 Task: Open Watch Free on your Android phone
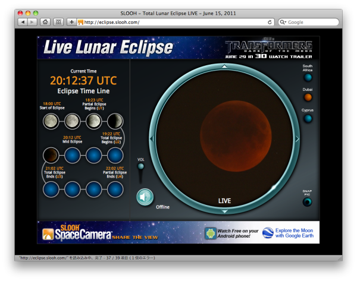coord(237,233)
